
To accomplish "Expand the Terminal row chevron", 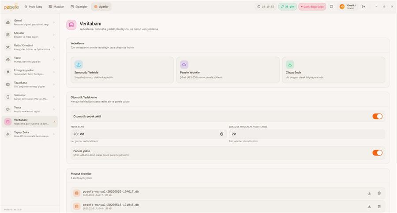I will [54, 97].
